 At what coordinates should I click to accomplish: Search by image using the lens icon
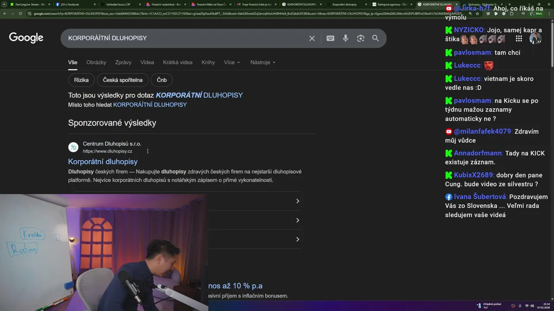pos(361,38)
